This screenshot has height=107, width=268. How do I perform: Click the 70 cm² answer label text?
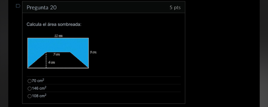click(x=38, y=81)
